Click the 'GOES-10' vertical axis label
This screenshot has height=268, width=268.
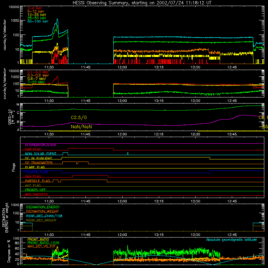[10, 117]
